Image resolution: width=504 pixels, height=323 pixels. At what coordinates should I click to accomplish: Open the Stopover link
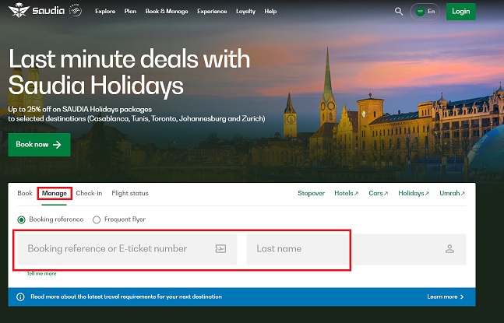tap(311, 193)
